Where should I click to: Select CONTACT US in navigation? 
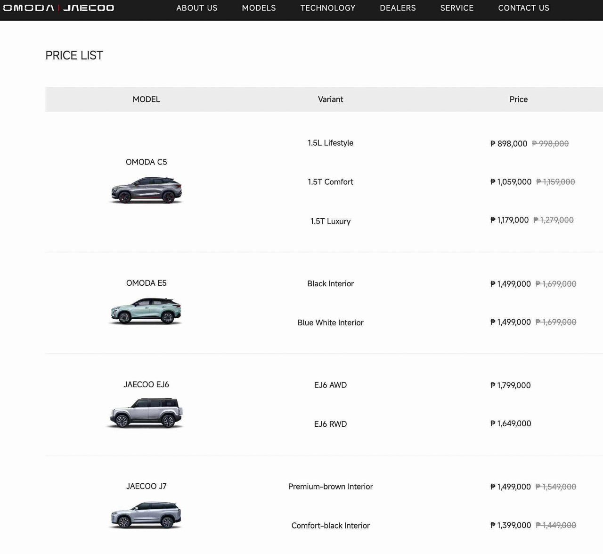523,8
